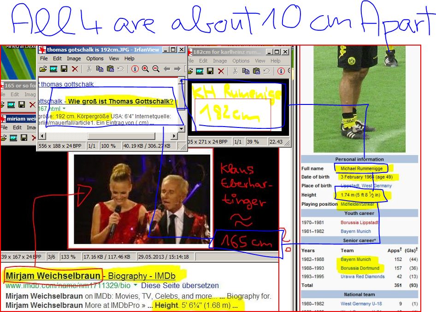Click Cut scissors icon in 182cm karlheinz window
436x312 pixels.
coord(235,71)
